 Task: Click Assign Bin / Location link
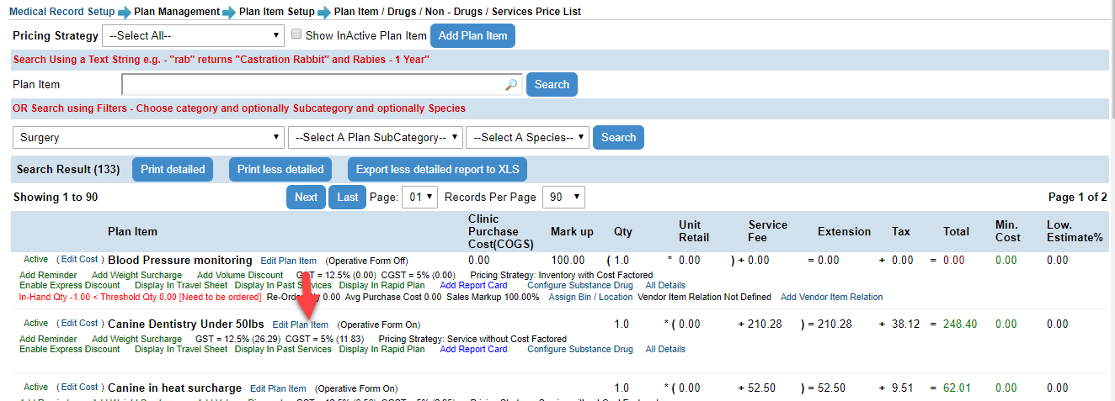[x=590, y=297]
